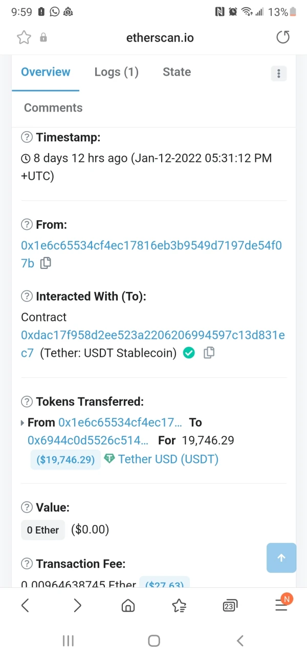The image size is (307, 659).
Task: Copy the From address
Action: pyautogui.click(x=46, y=263)
